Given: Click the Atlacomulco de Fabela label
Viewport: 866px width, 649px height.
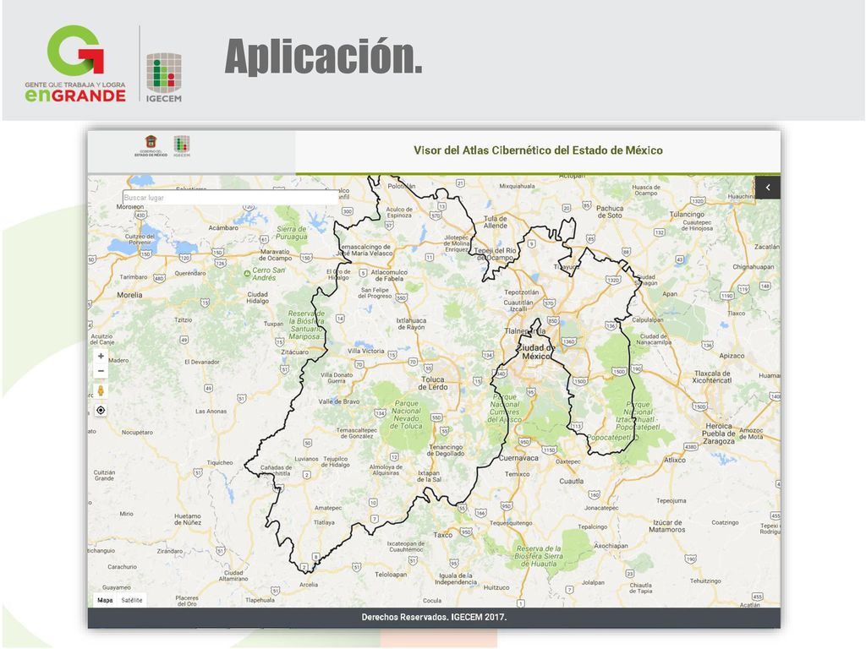Looking at the screenshot, I should [x=389, y=275].
